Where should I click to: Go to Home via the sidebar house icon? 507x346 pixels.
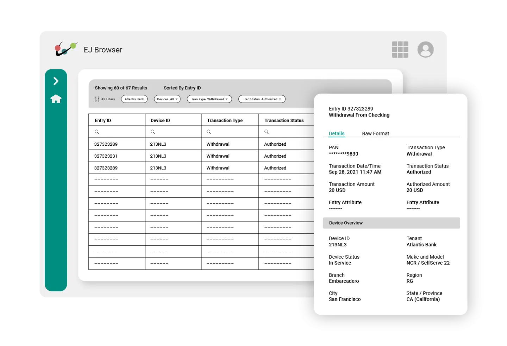[56, 99]
